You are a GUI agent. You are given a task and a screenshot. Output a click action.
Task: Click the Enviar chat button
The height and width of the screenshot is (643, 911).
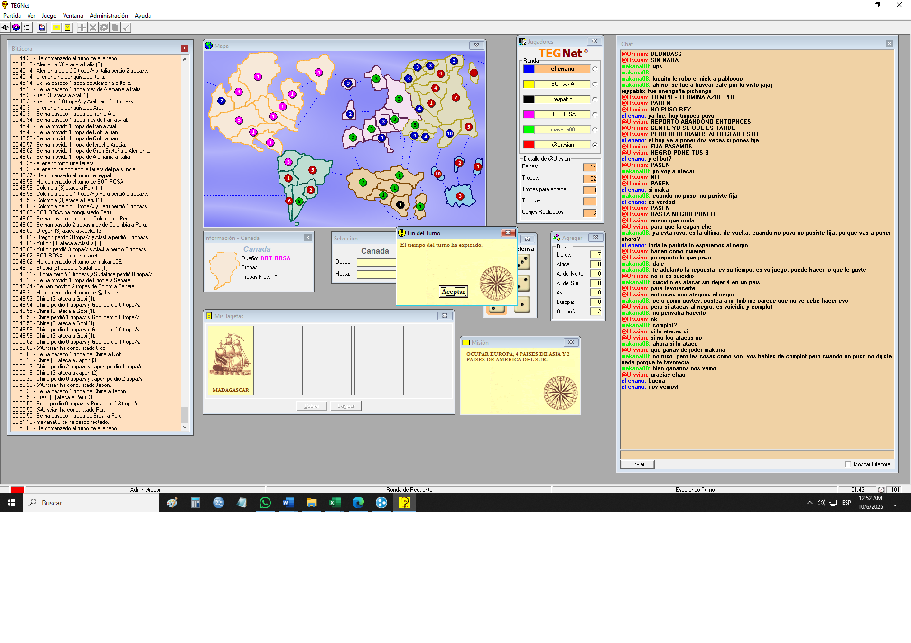(x=637, y=464)
